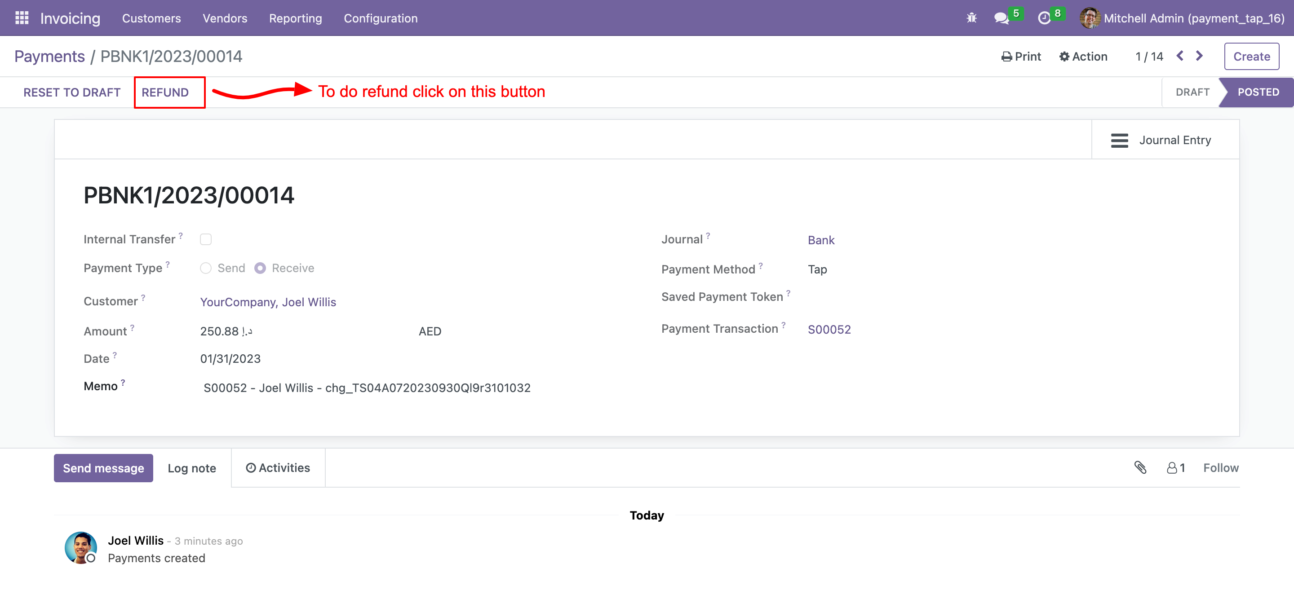Click the Memo help question mark
The height and width of the screenshot is (599, 1294).
pyautogui.click(x=123, y=383)
